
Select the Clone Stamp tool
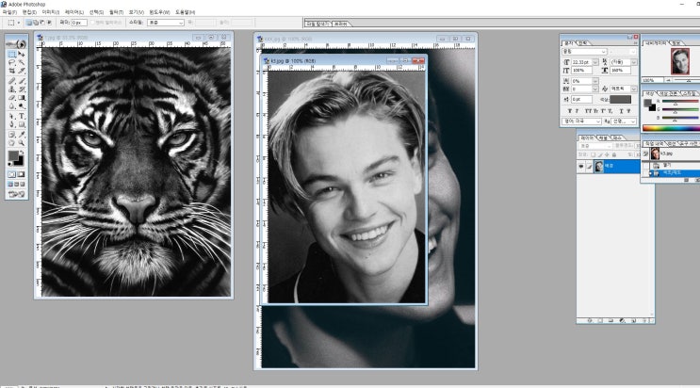12,89
